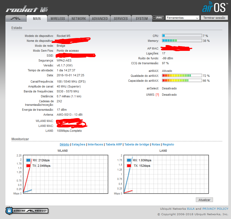Click the red TX swatch in LAN0 graph
This screenshot has width=231, height=219.
[x=129, y=166]
